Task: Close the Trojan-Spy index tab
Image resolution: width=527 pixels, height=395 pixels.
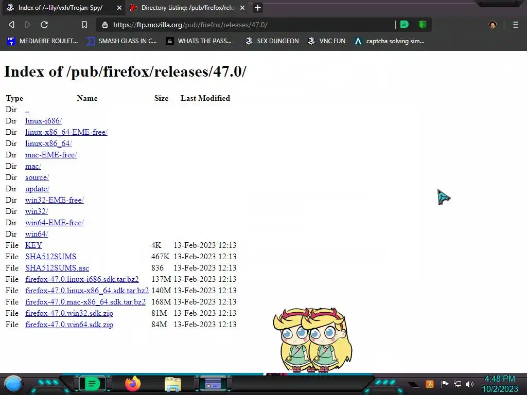Action: pos(119,8)
